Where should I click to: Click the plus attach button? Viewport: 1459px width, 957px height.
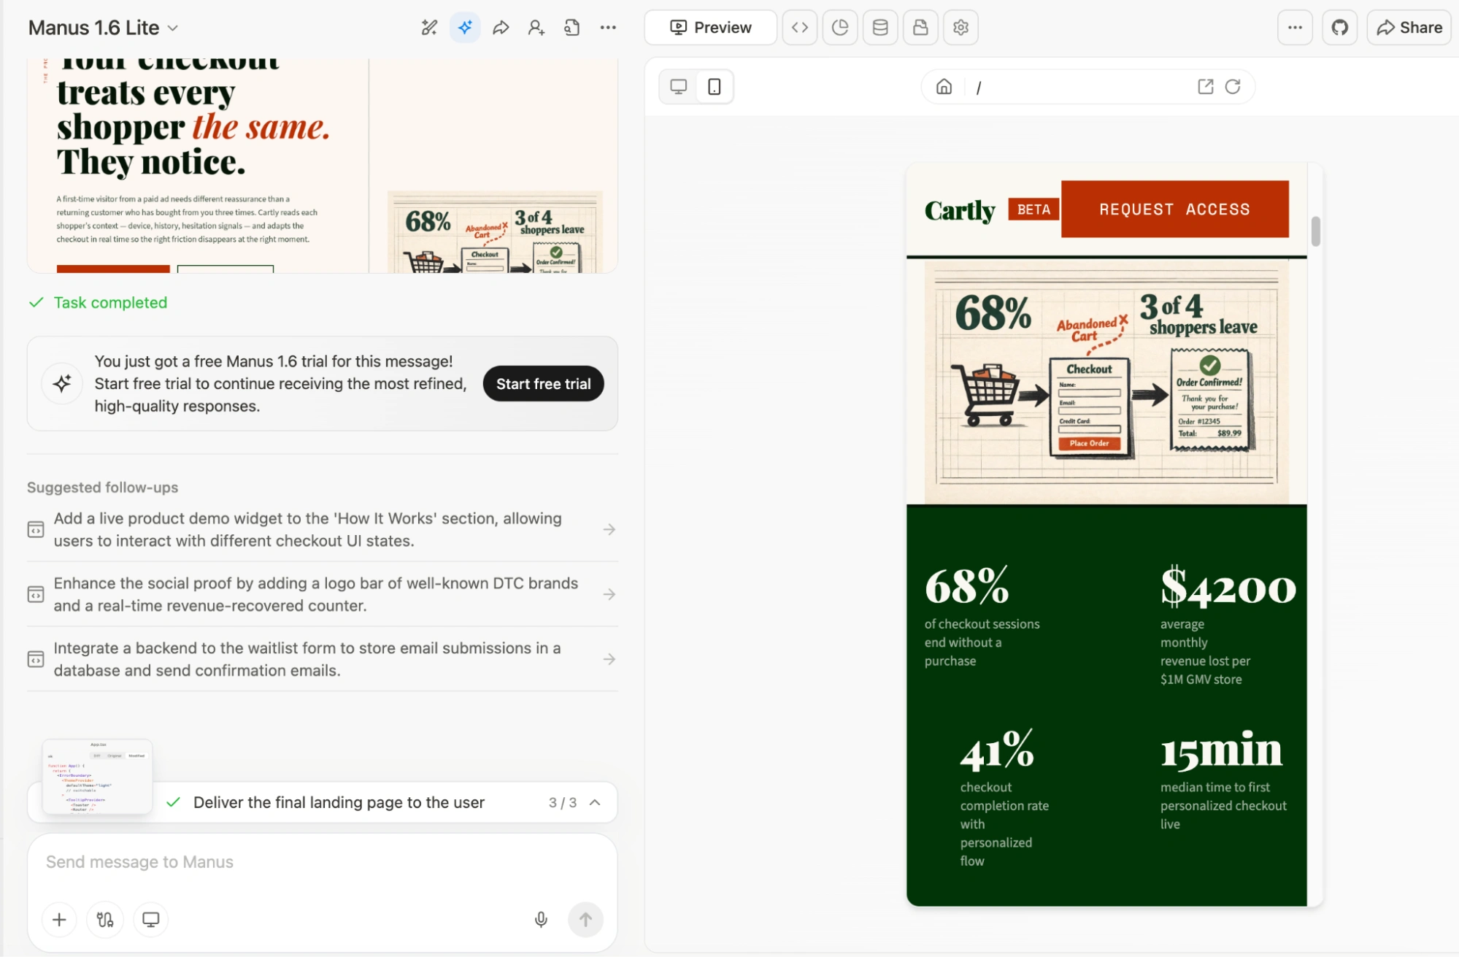(x=59, y=920)
